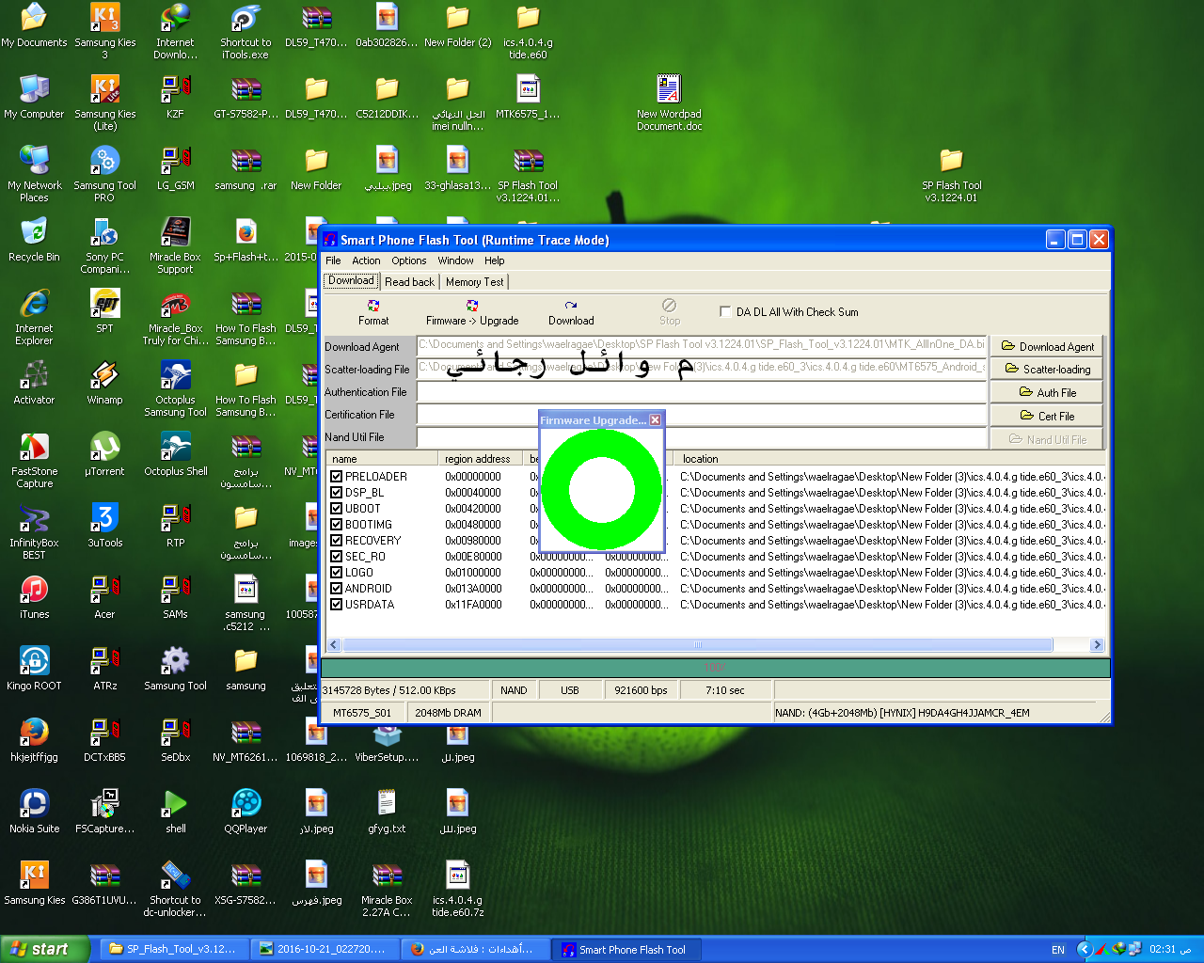Click the EN language indicator
The height and width of the screenshot is (963, 1204).
point(1058,950)
